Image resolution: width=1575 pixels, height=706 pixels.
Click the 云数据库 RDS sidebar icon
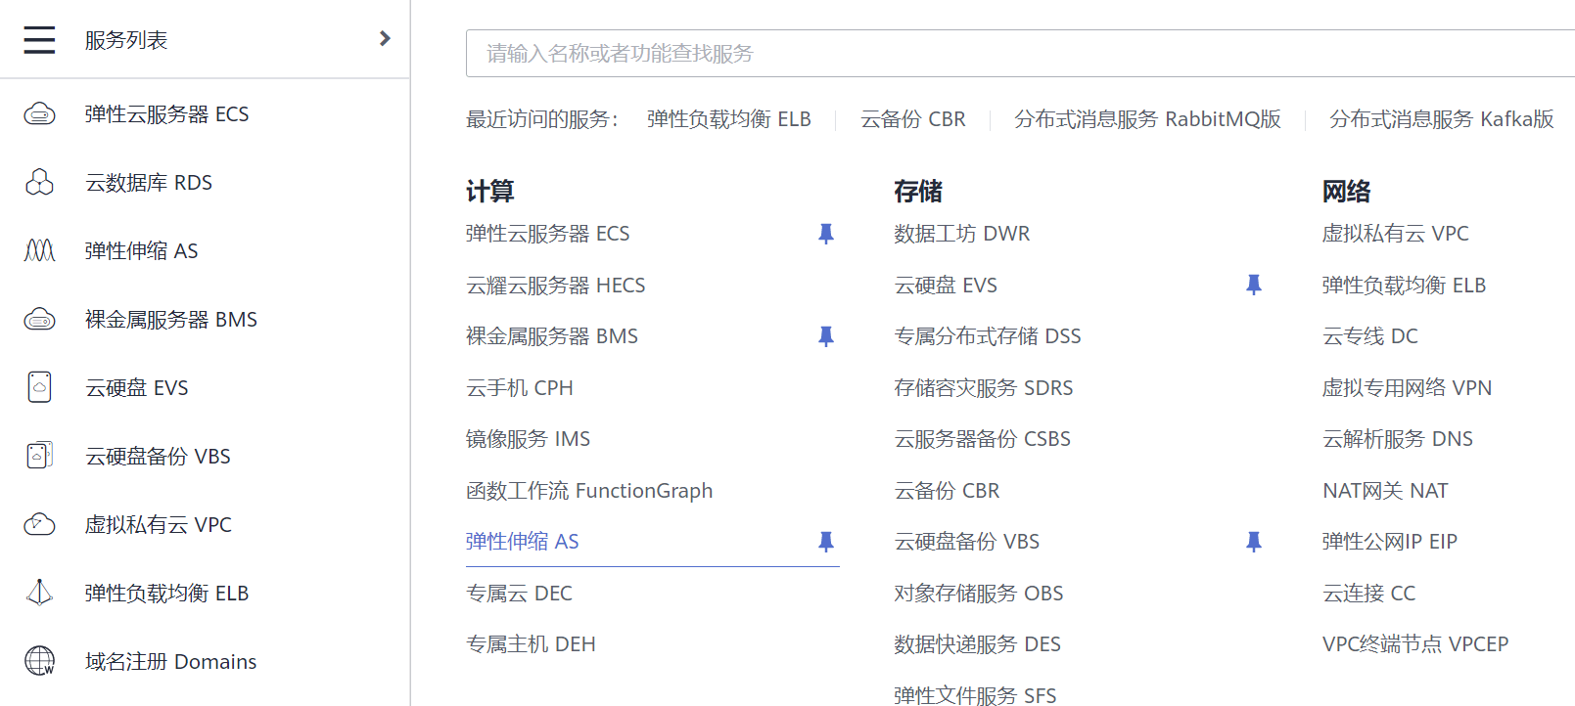click(39, 183)
